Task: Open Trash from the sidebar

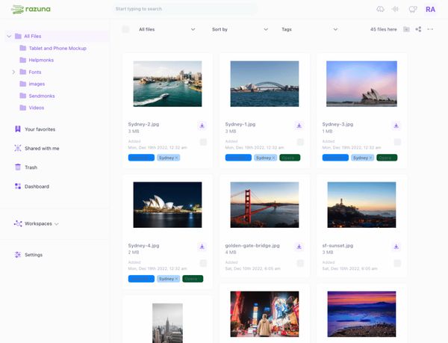Action: pyautogui.click(x=31, y=167)
